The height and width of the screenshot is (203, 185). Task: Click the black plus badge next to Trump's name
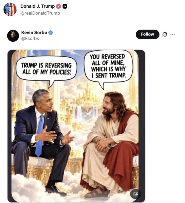65,6
